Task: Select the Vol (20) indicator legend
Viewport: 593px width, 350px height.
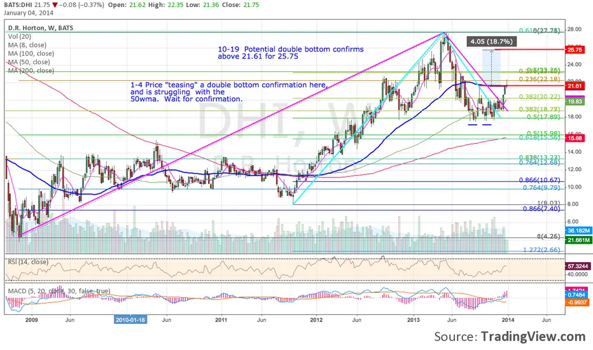Action: click(x=20, y=36)
